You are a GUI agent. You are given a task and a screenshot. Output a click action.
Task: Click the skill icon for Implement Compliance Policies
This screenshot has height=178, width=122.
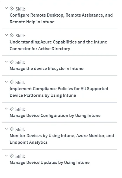[12, 82]
